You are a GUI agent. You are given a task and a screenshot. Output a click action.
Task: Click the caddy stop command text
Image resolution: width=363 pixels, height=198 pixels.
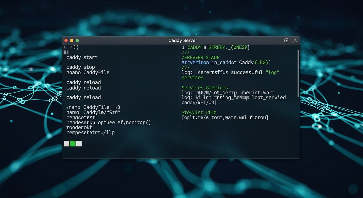pyautogui.click(x=80, y=67)
